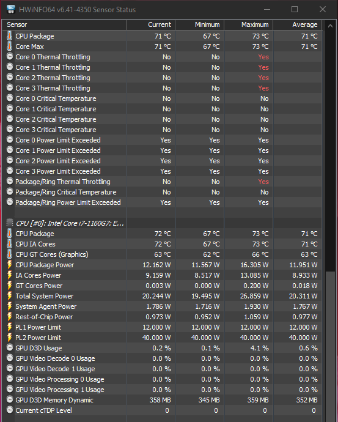Click lightning icon beside Total System Power

(x=9, y=296)
